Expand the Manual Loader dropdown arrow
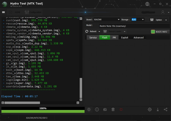The height and width of the screenshot is (121, 171). pos(125,32)
